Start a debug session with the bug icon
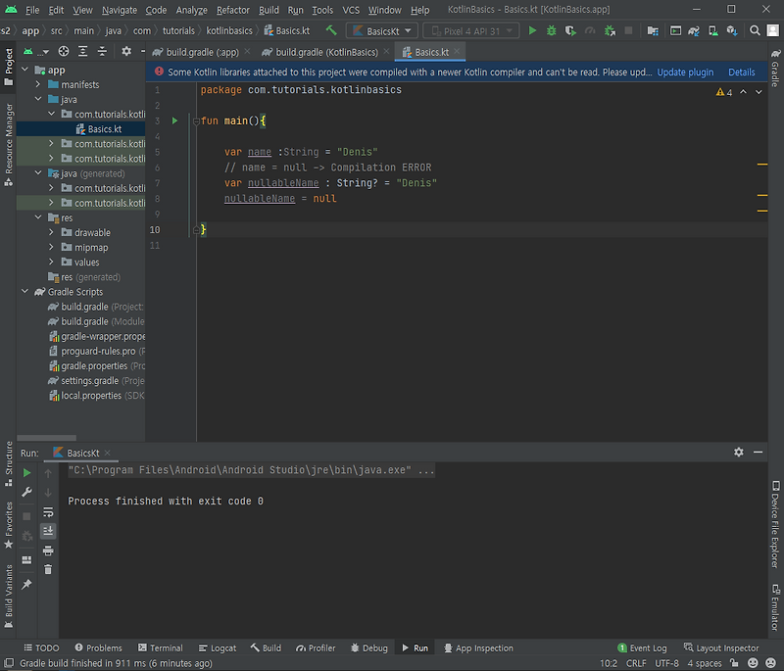Screen dimensions: 784x671 (551, 30)
